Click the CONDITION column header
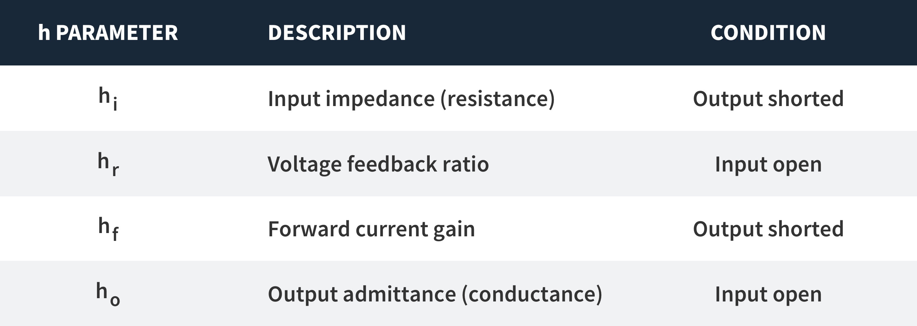Image resolution: width=917 pixels, height=326 pixels. [x=768, y=33]
